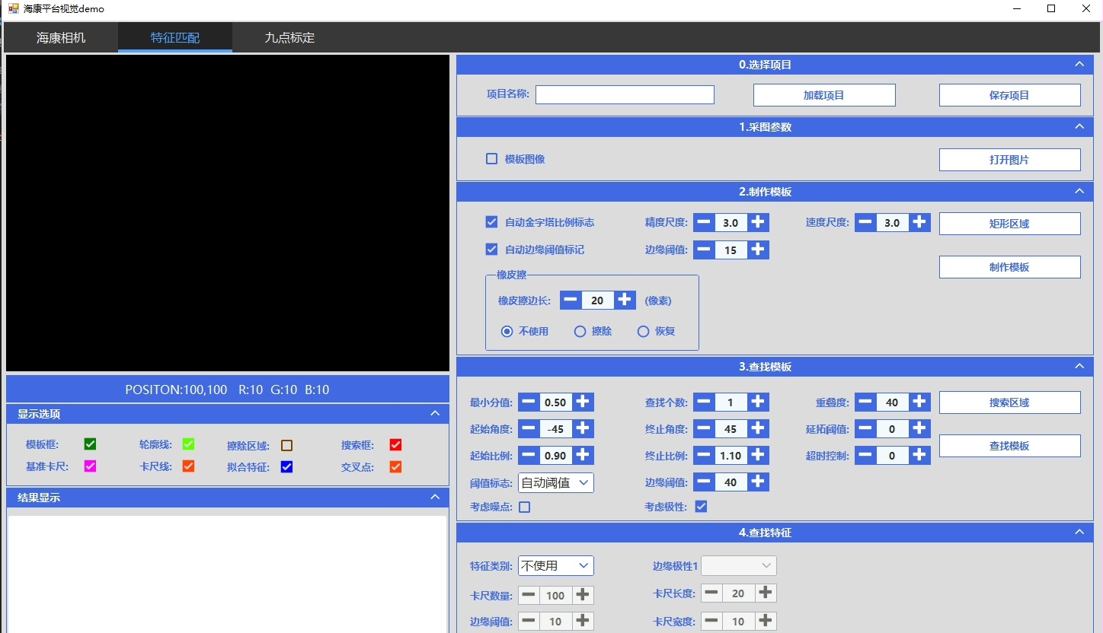Screen dimensions: 1103x633
Task: Click the 保存项目 button
Action: [1009, 95]
